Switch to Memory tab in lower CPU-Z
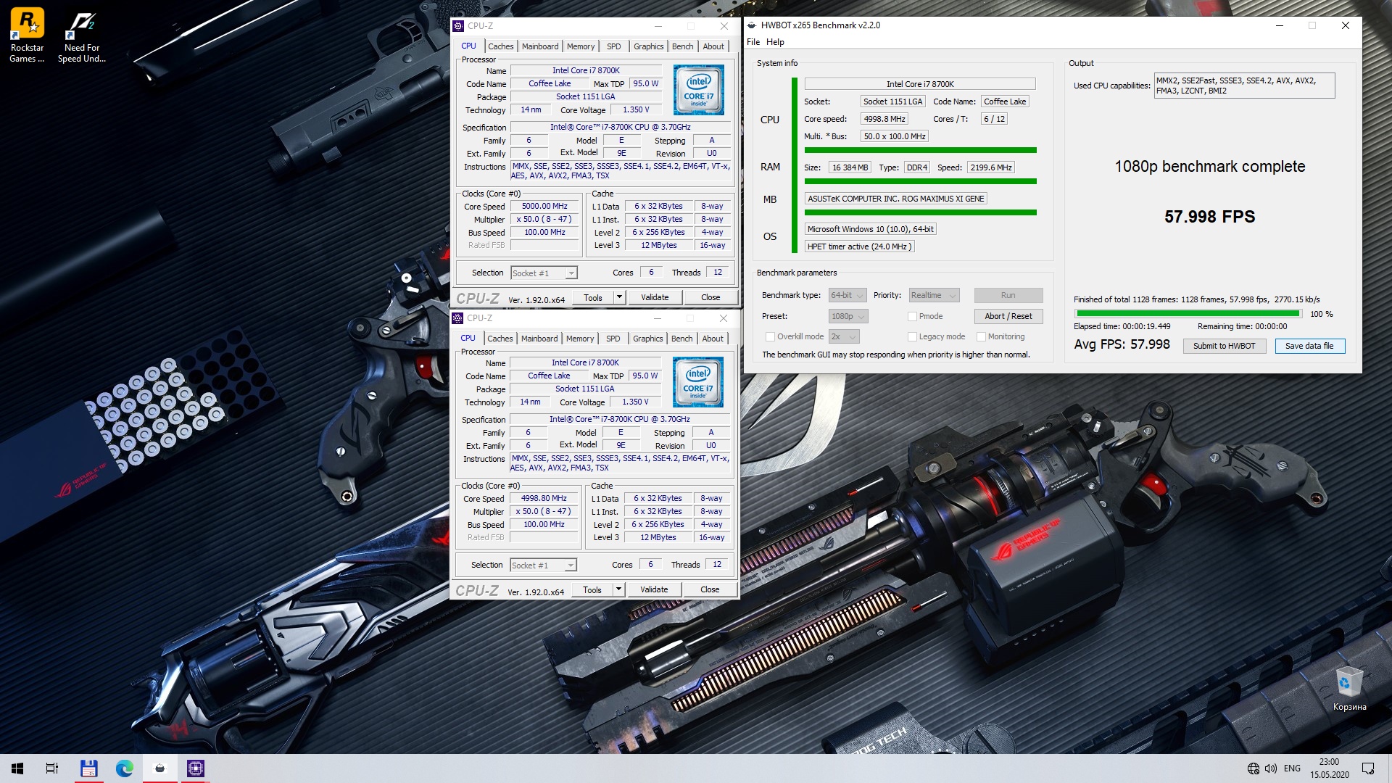This screenshot has height=783, width=1392. (580, 339)
